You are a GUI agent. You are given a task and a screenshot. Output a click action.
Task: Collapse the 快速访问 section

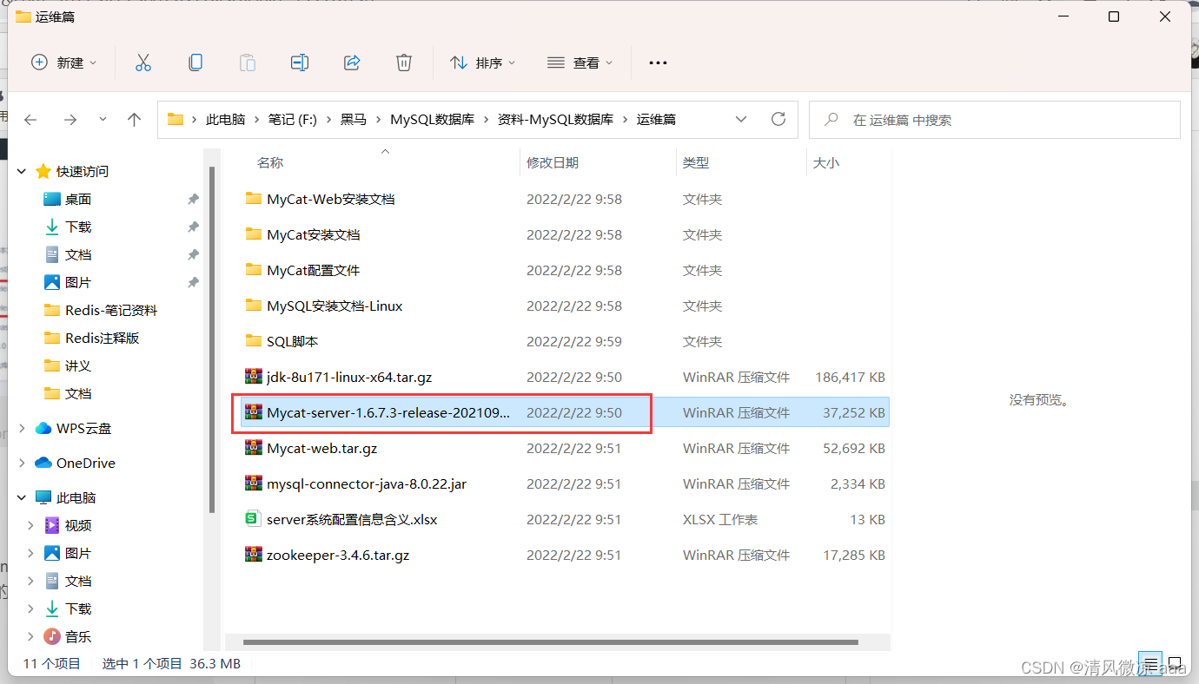[x=23, y=171]
